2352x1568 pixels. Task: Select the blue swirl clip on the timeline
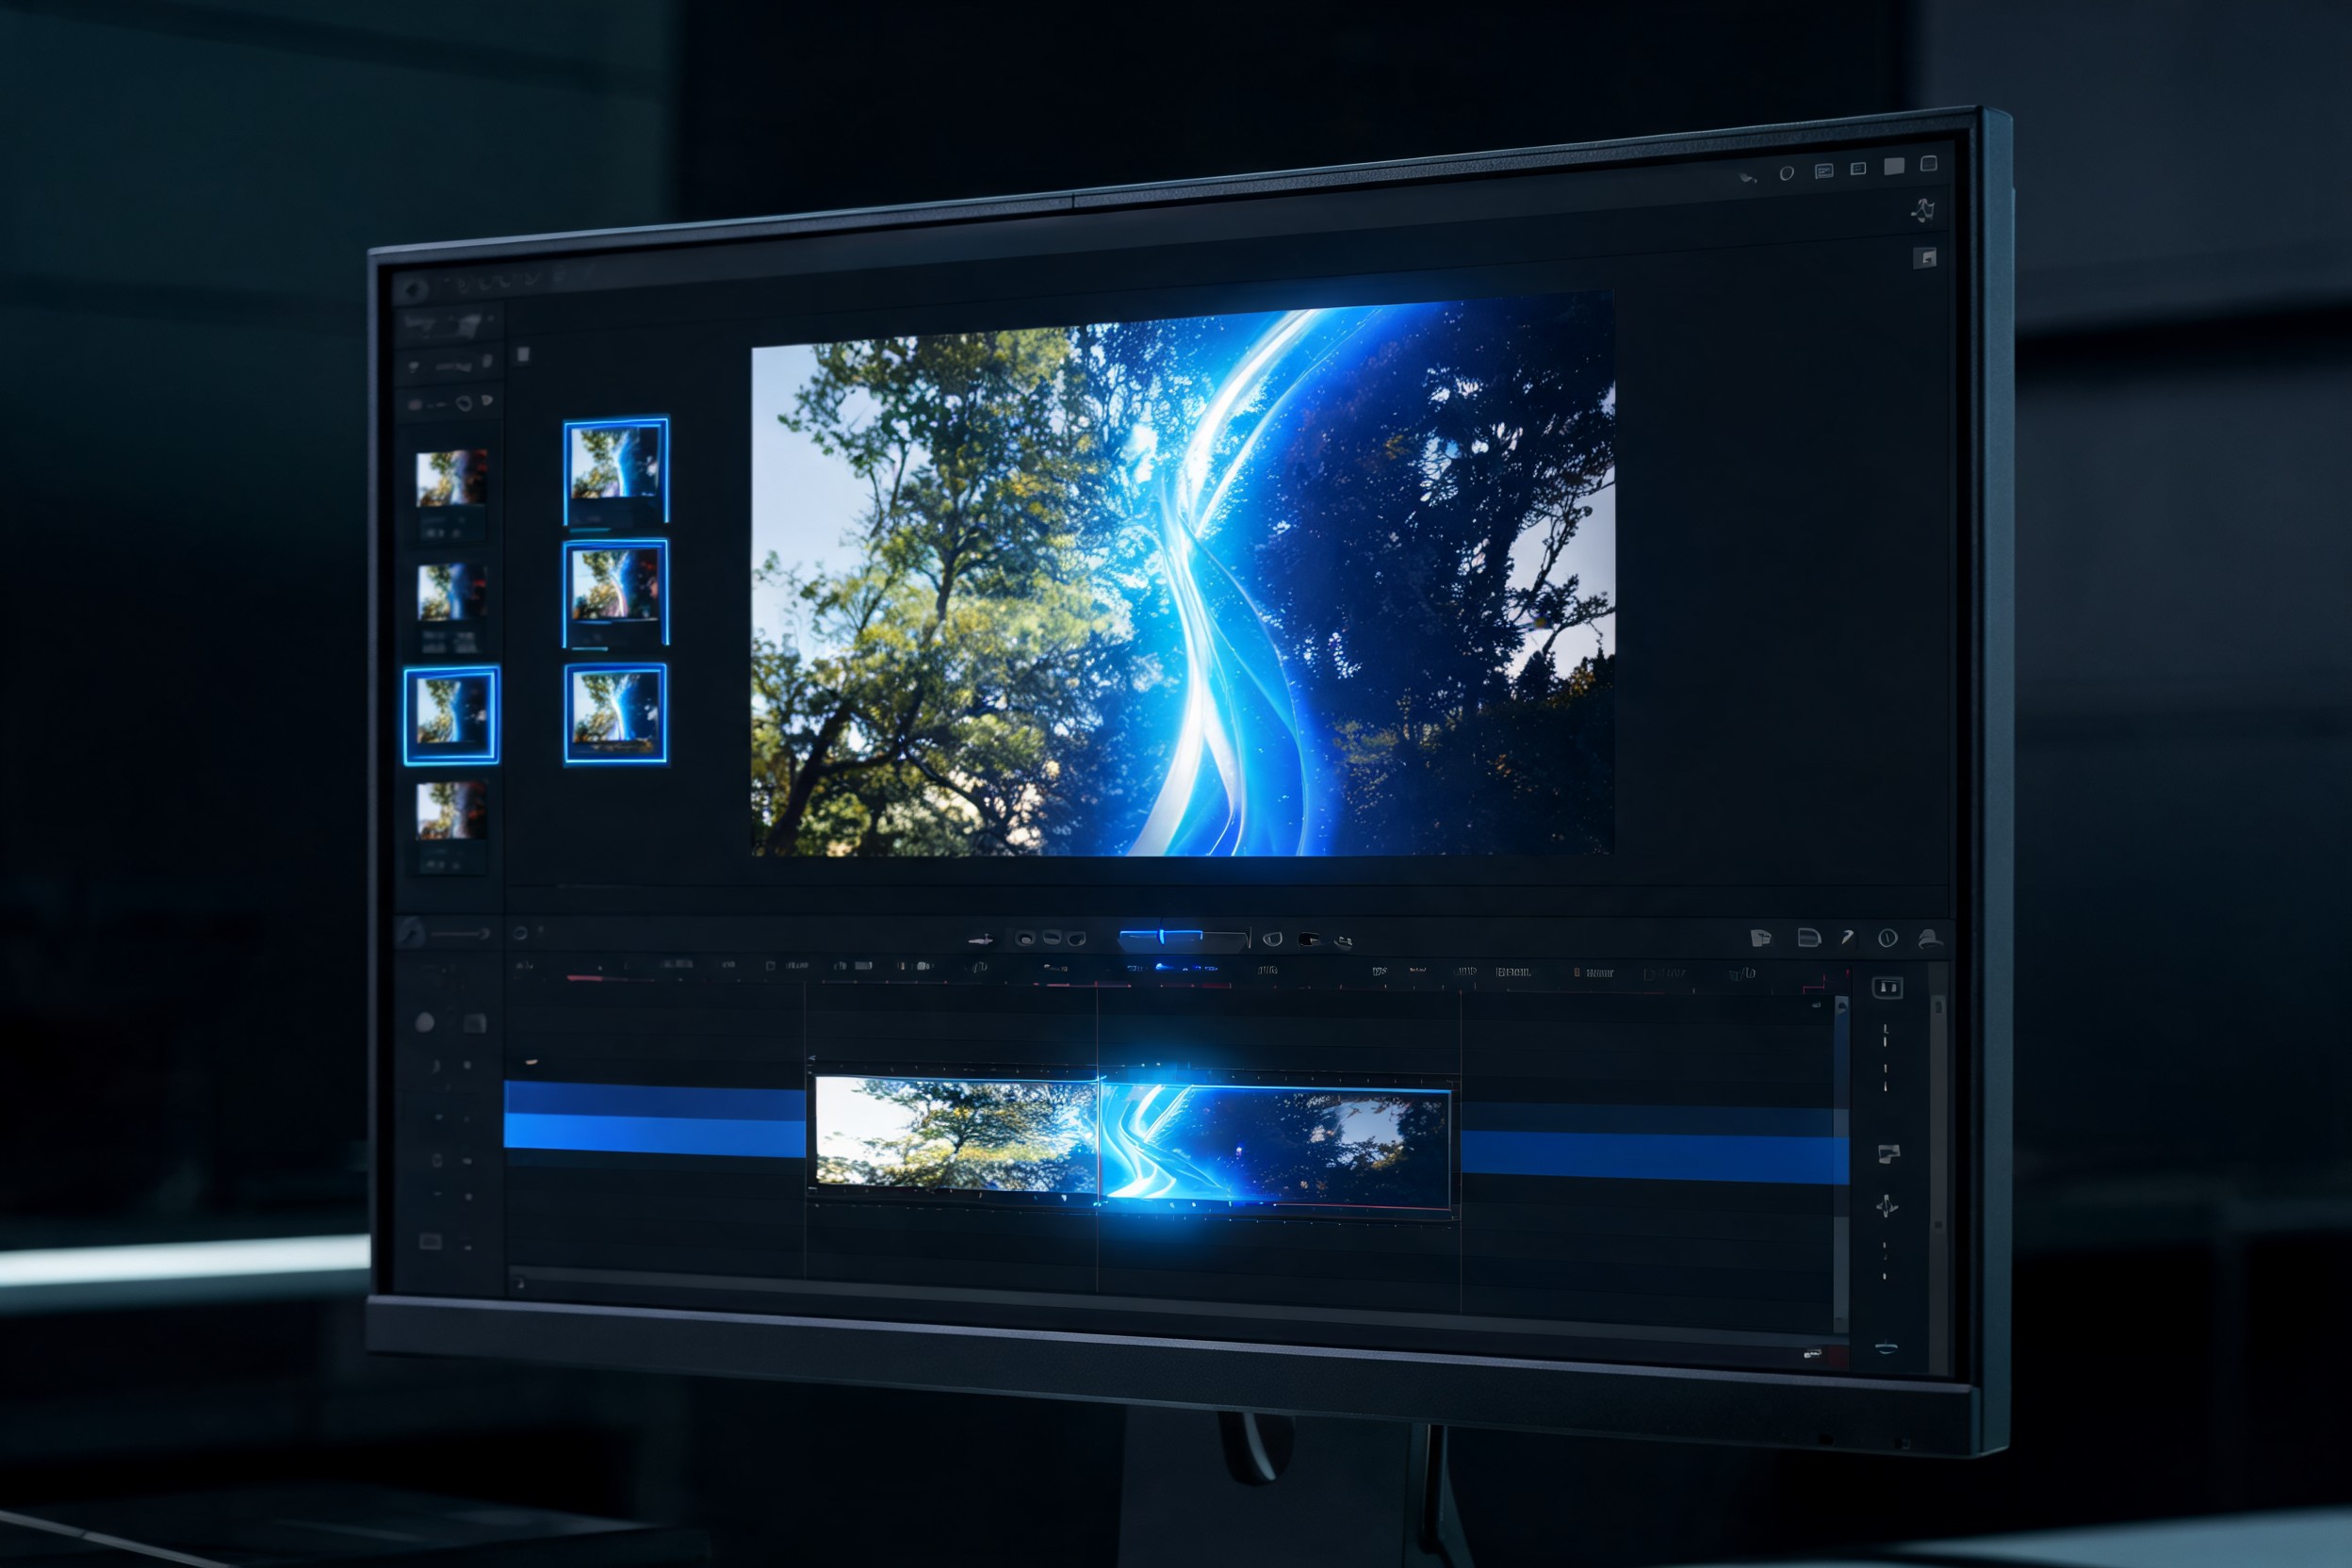[x=1276, y=1146]
